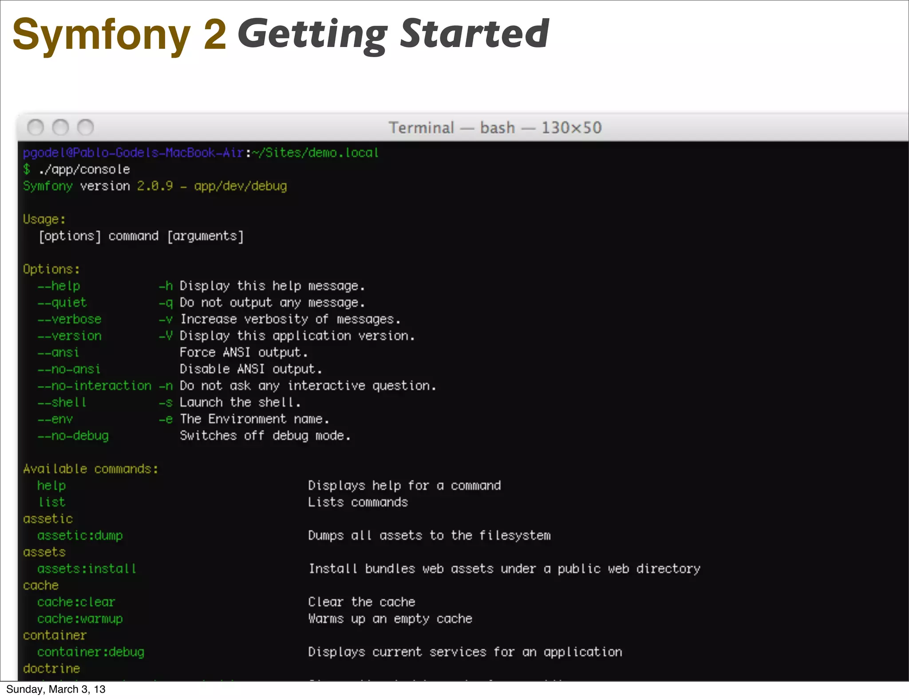Click the 'assets:install' command

pos(87,569)
